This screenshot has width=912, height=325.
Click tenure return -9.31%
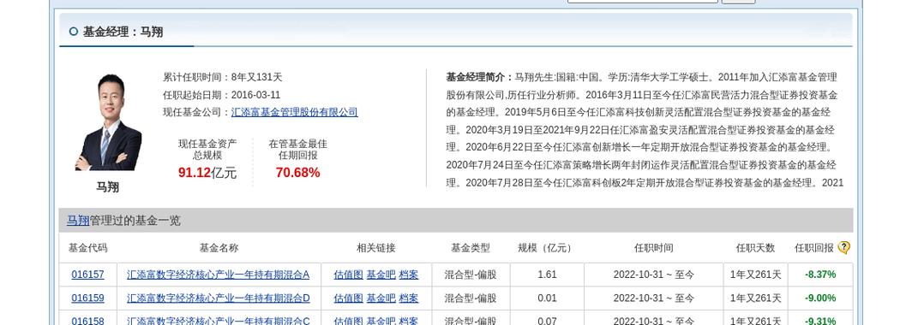pyautogui.click(x=820, y=321)
